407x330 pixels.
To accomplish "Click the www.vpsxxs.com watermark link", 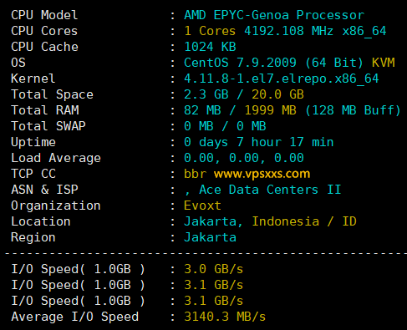I will (x=262, y=174).
